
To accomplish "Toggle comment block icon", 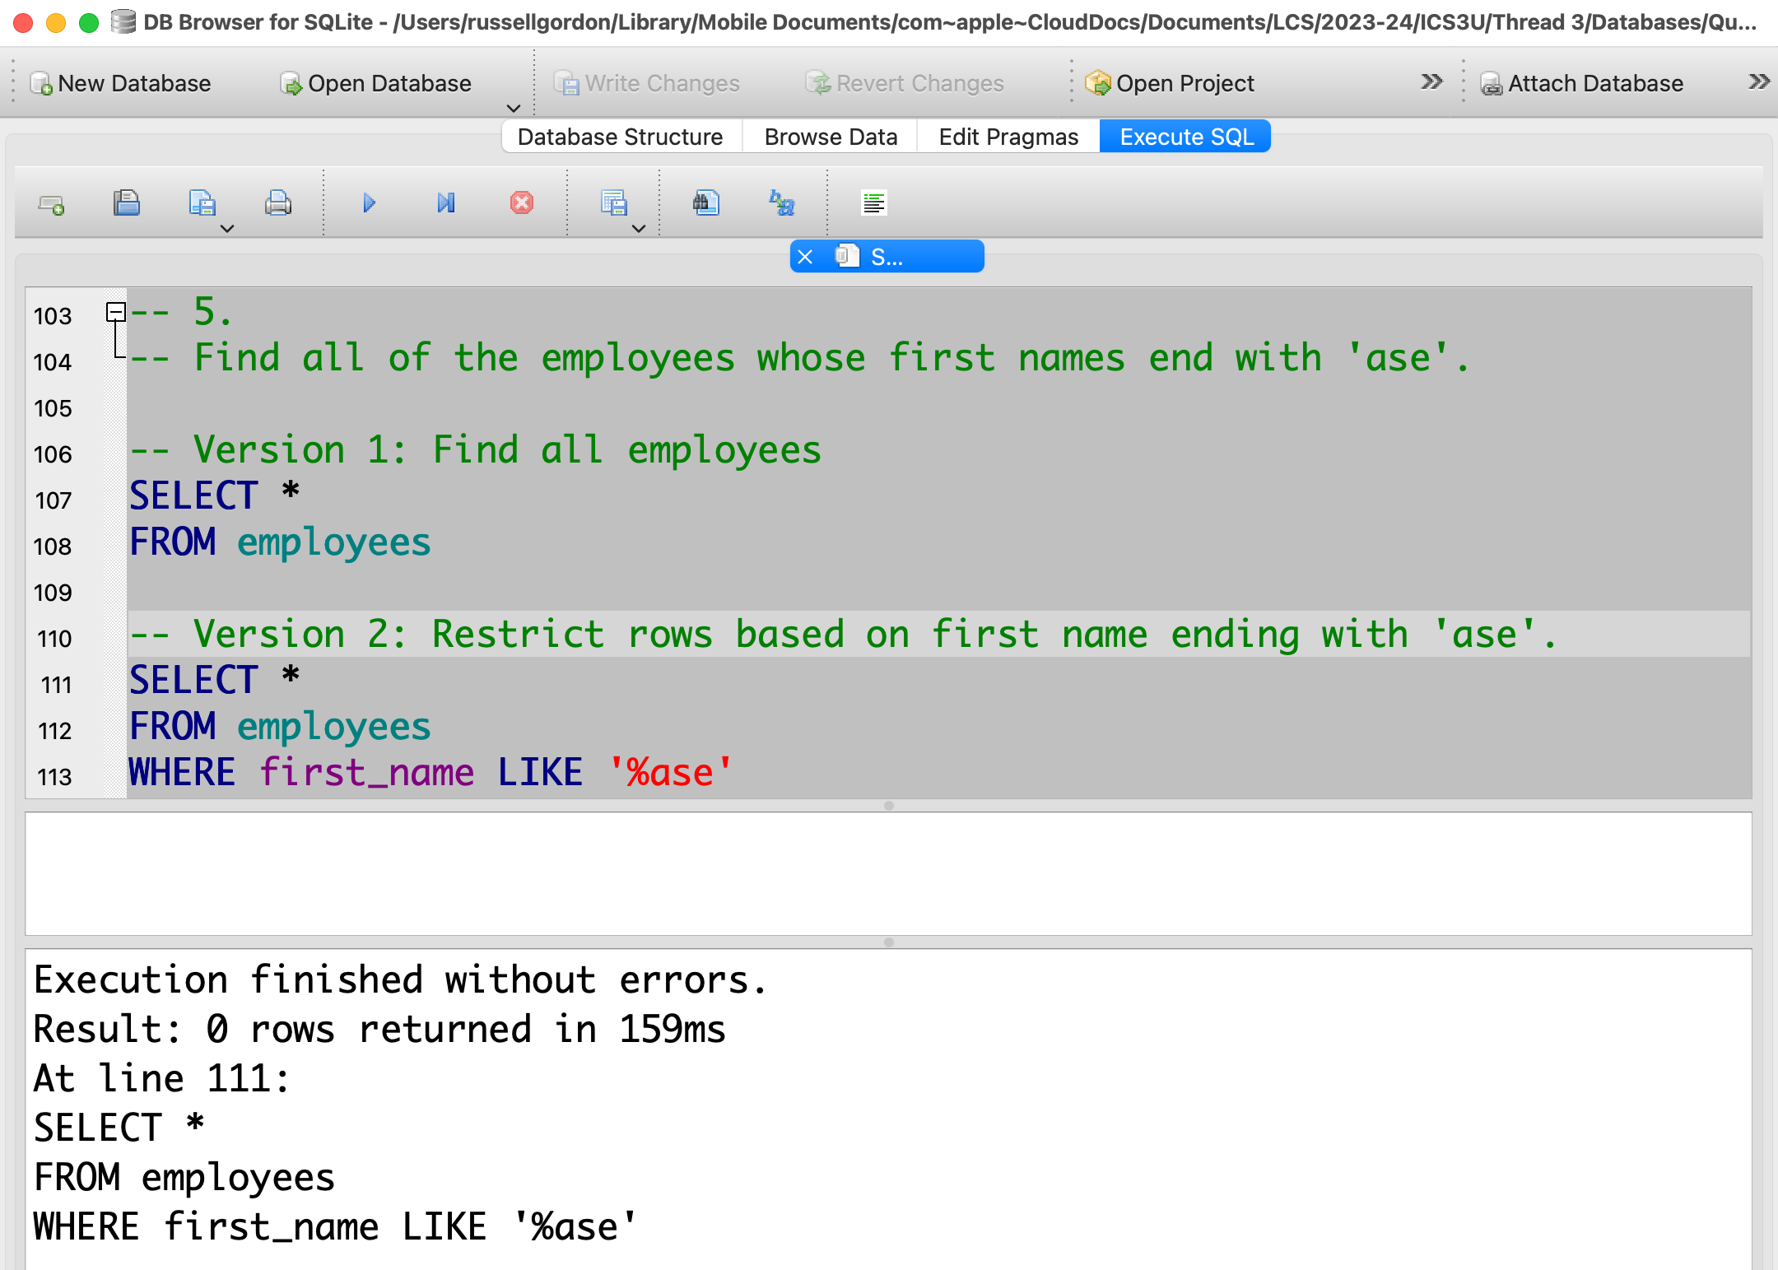I will pos(873,203).
